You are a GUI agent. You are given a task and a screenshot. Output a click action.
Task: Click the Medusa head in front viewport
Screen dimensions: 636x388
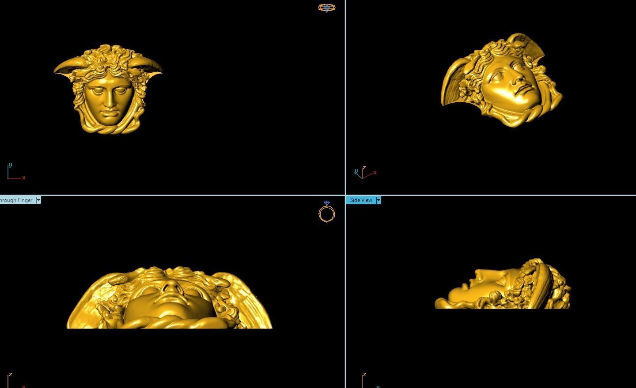[x=108, y=89]
